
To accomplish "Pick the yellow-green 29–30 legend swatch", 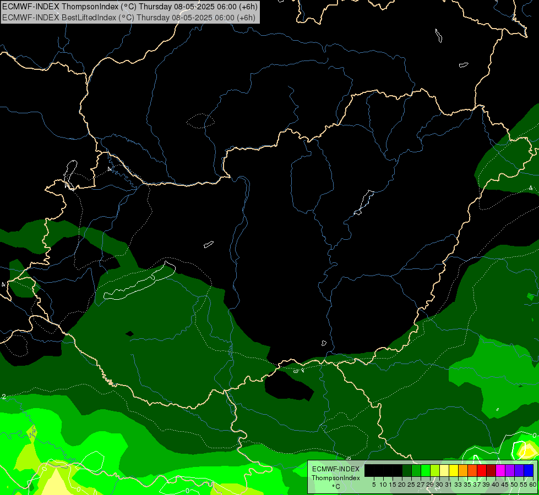I will (435, 470).
